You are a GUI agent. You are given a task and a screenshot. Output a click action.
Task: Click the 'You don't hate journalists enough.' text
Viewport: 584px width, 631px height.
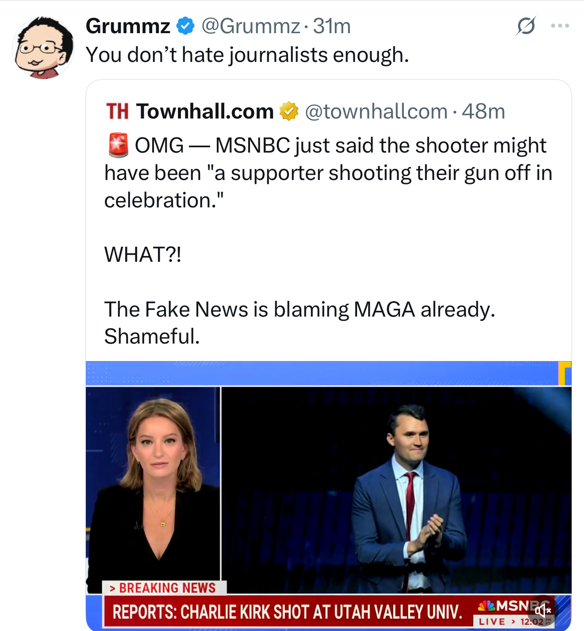[x=247, y=55]
